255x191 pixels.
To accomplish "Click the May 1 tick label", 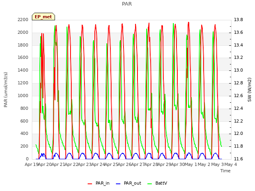I will tap(191, 164).
